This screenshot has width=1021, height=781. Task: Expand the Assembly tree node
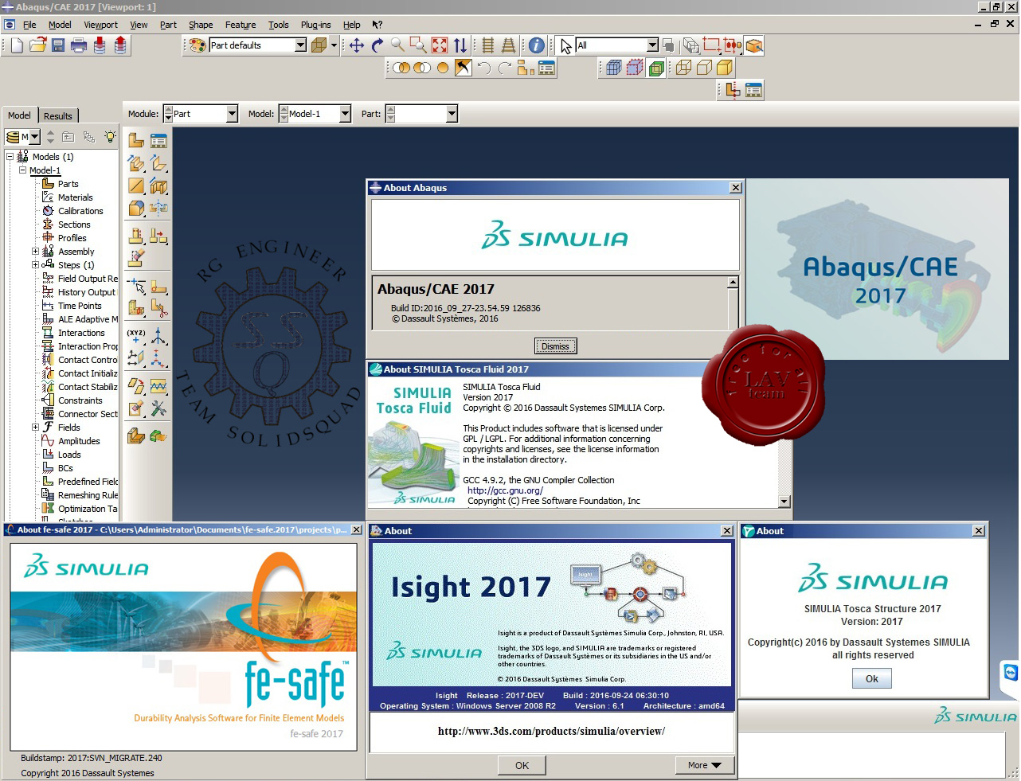tap(35, 252)
